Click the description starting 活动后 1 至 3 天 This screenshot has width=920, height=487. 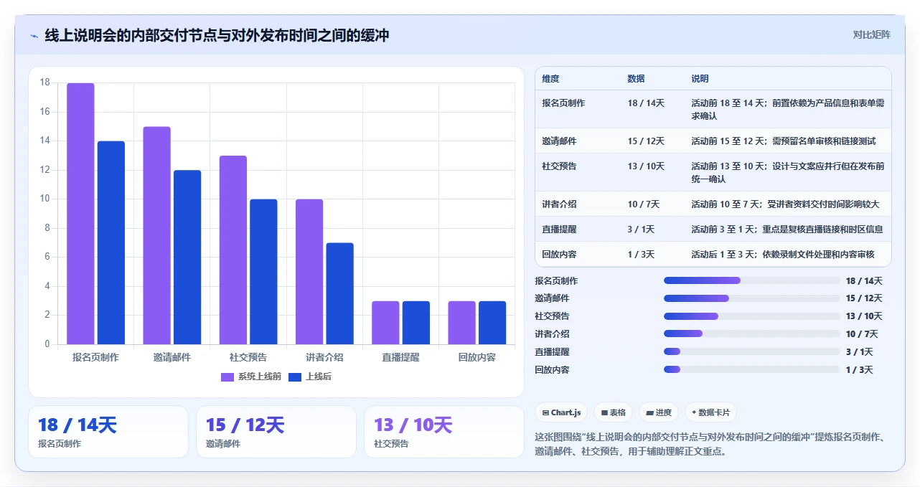tap(783, 254)
